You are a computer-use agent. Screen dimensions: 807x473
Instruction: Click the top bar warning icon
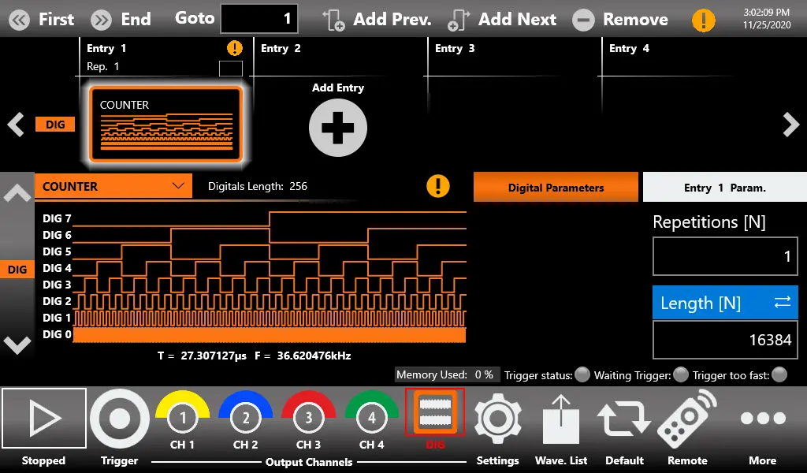(703, 20)
